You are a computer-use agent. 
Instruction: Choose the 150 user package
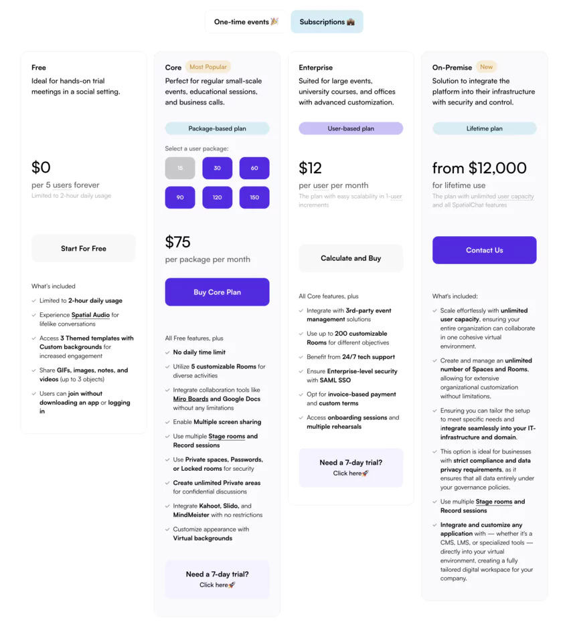(x=254, y=197)
